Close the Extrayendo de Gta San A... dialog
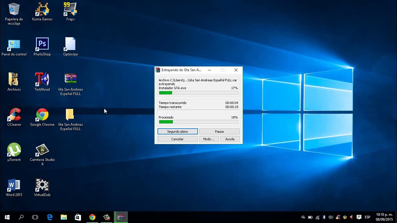397x223 pixels. 236,70
